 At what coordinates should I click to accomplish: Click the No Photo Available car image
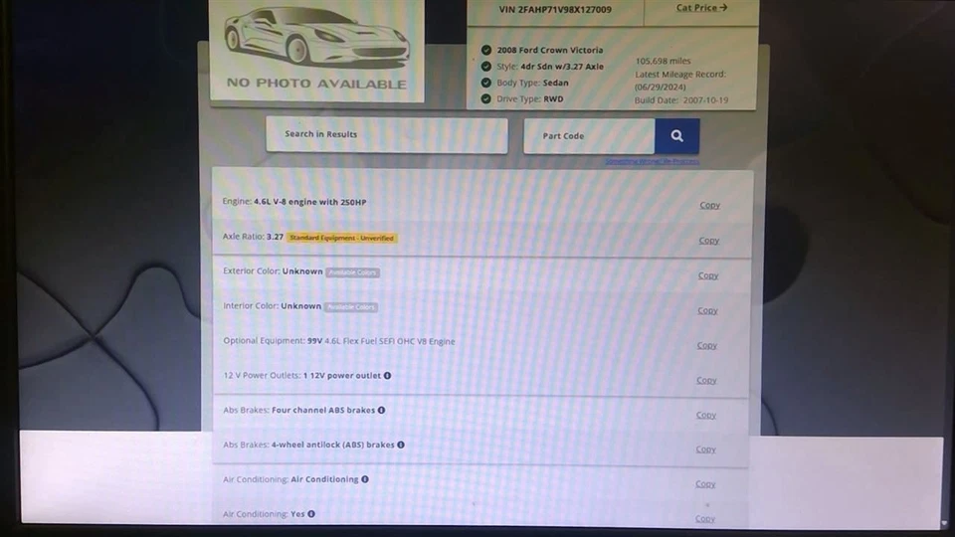click(316, 50)
